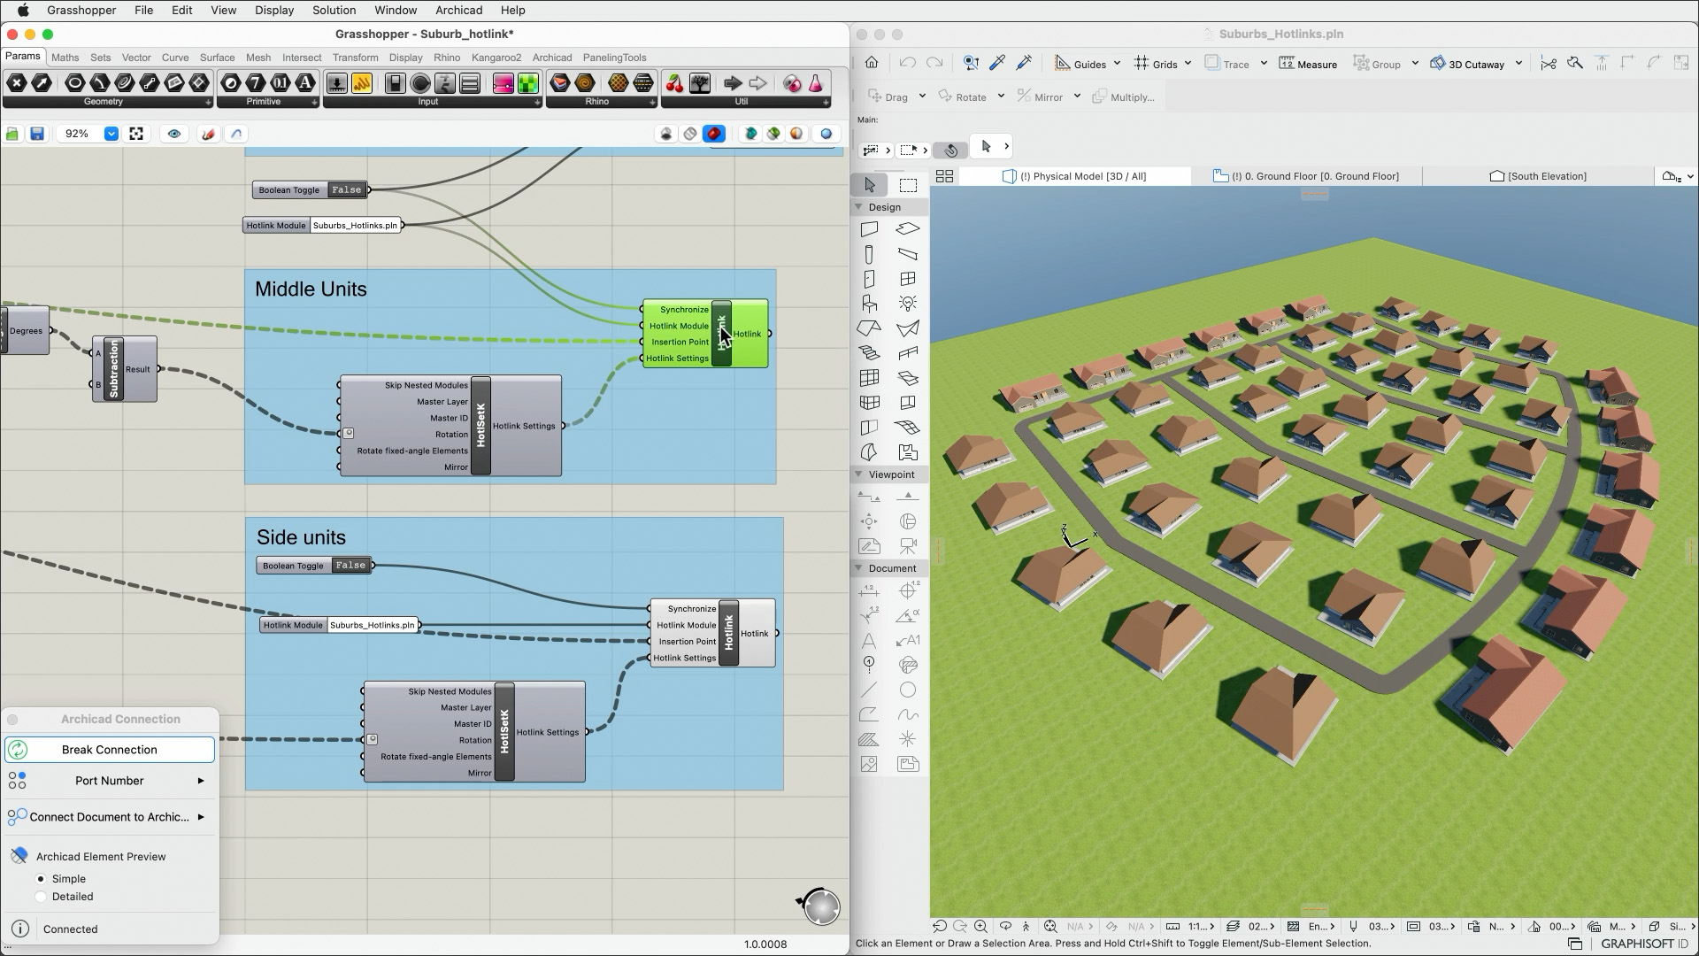Toggle Trace in the Archicad toolbar
Image resolution: width=1699 pixels, height=956 pixels.
click(1227, 64)
